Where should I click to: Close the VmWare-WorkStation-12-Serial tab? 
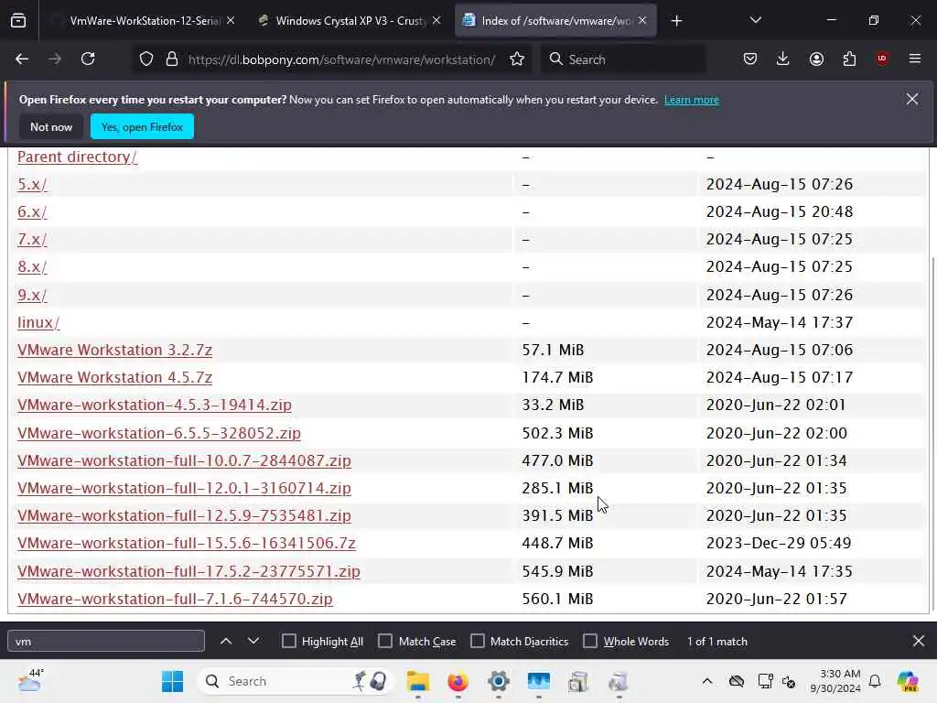pos(231,21)
